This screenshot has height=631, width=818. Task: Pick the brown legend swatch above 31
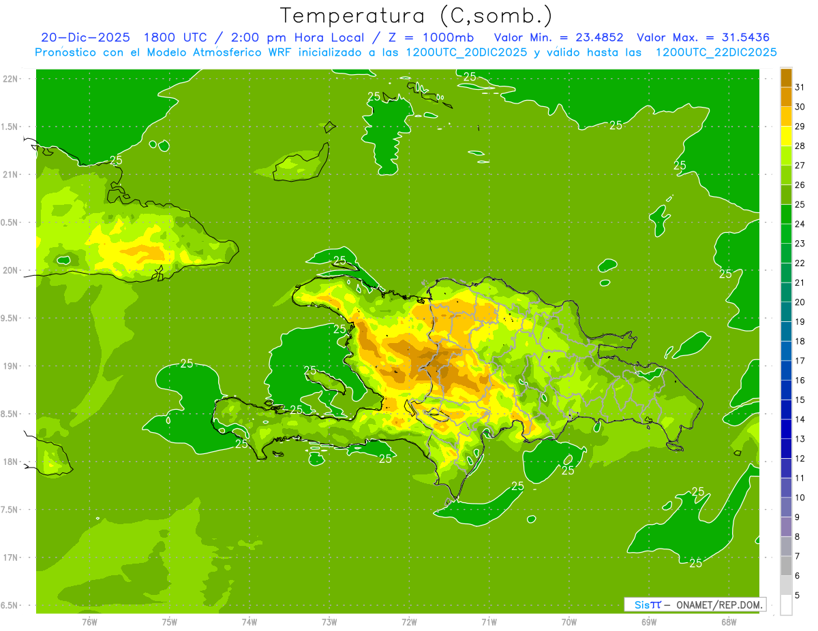786,78
